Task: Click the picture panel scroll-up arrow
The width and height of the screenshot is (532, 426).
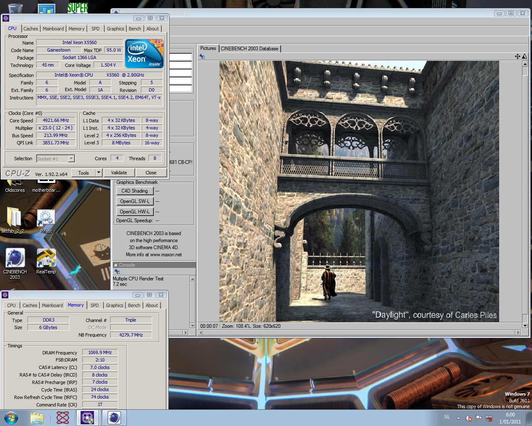Action: [525, 64]
